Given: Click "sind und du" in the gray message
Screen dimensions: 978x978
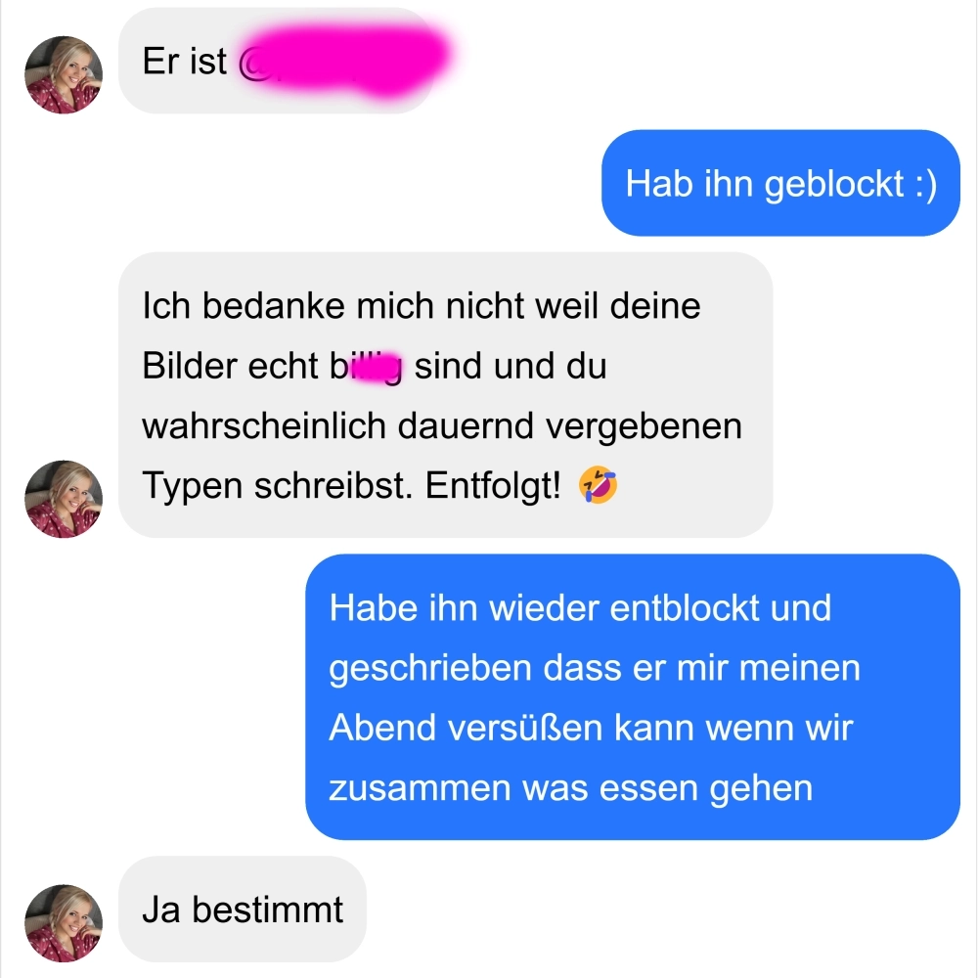Looking at the screenshot, I should (511, 366).
